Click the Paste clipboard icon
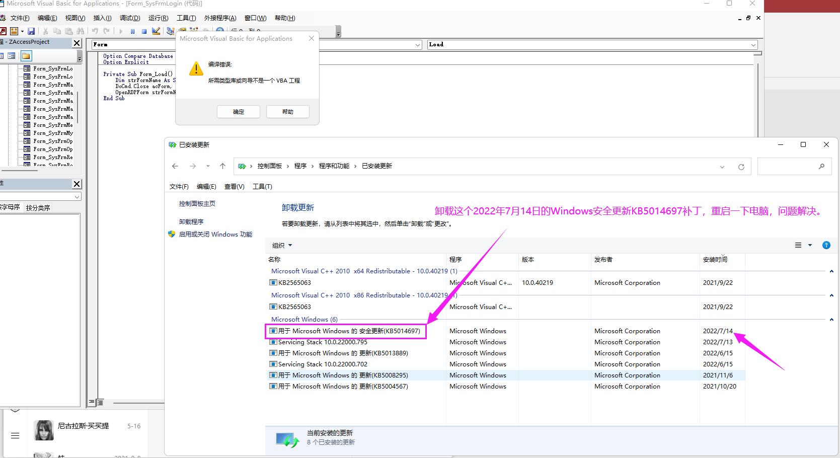The image size is (840, 458). 68,31
